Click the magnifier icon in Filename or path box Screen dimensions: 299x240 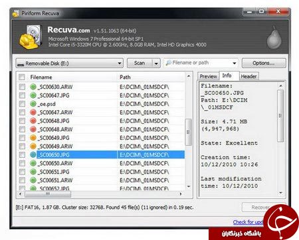coord(169,63)
